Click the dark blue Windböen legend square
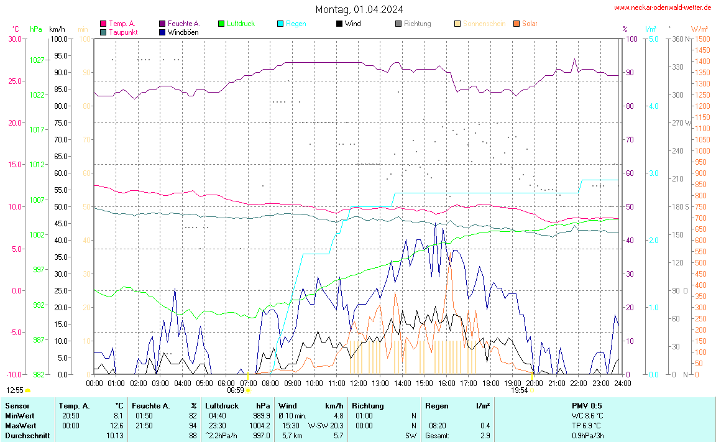The height and width of the screenshot is (442, 716). coord(162,32)
